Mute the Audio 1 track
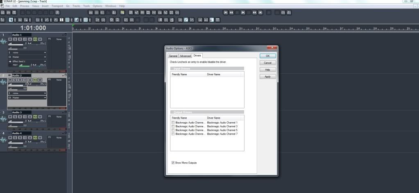Image resolution: width=419 pixels, height=193 pixels. click(x=11, y=39)
